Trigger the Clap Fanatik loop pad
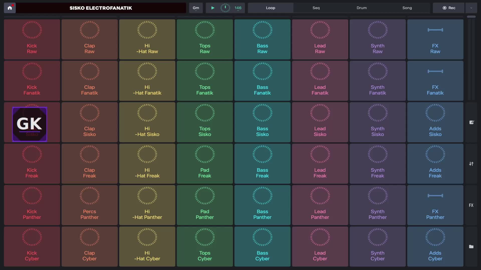This screenshot has height=270, width=481. pos(90,81)
